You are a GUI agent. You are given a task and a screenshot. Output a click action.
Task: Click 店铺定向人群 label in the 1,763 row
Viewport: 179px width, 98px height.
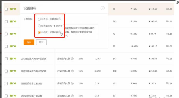pyautogui.click(x=64, y=58)
